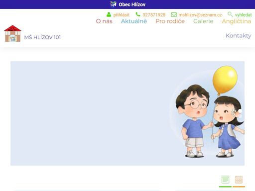255x191 pixels.
Task: Switch to calendar view icon
Action: [239, 180]
